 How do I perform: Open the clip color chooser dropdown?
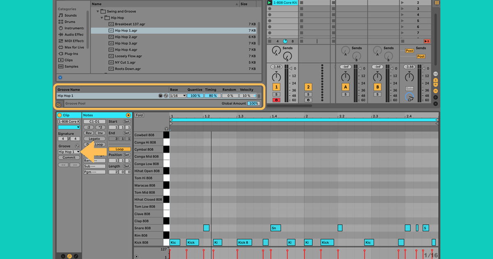69,127
